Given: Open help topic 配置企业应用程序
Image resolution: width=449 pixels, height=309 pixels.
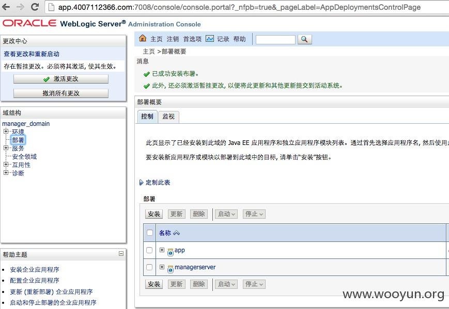Looking at the screenshot, I should pyautogui.click(x=35, y=281).
